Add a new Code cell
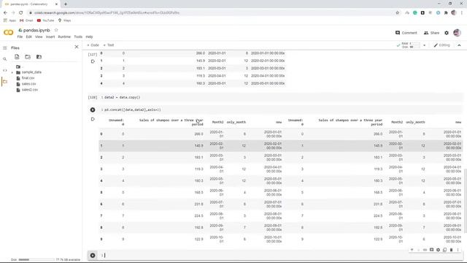This screenshot has height=263, width=467. (x=93, y=45)
